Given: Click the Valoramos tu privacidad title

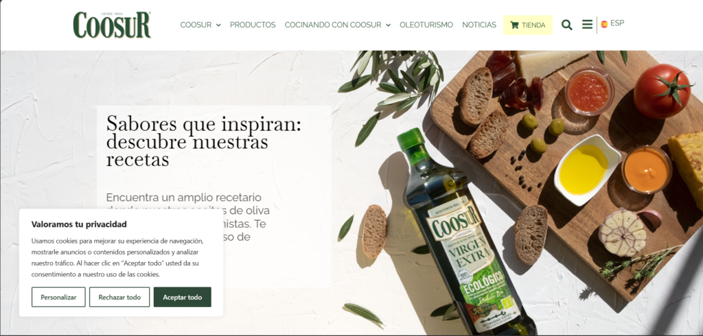Looking at the screenshot, I should [x=79, y=224].
